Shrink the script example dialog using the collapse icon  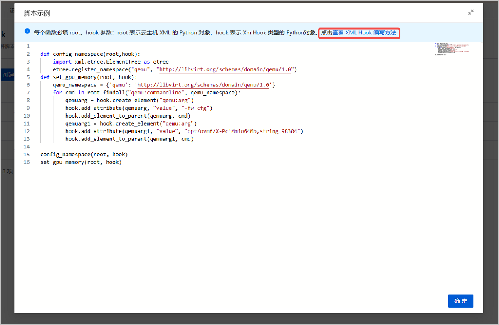click(x=470, y=12)
